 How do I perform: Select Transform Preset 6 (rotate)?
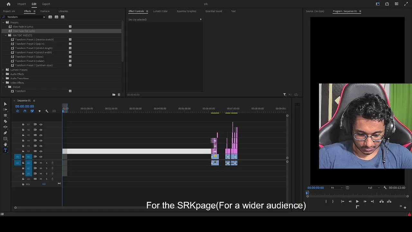[30, 61]
